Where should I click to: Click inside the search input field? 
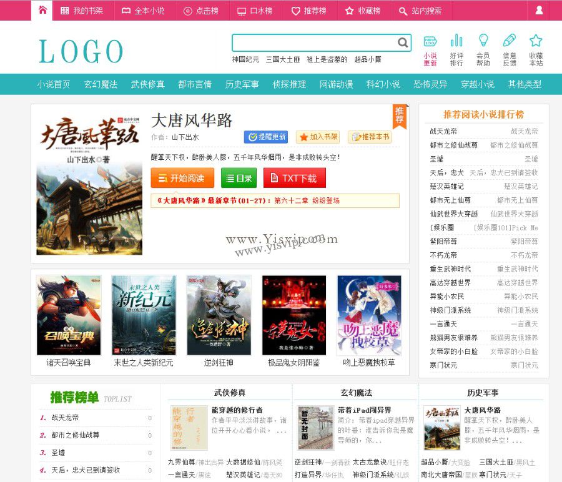point(312,42)
